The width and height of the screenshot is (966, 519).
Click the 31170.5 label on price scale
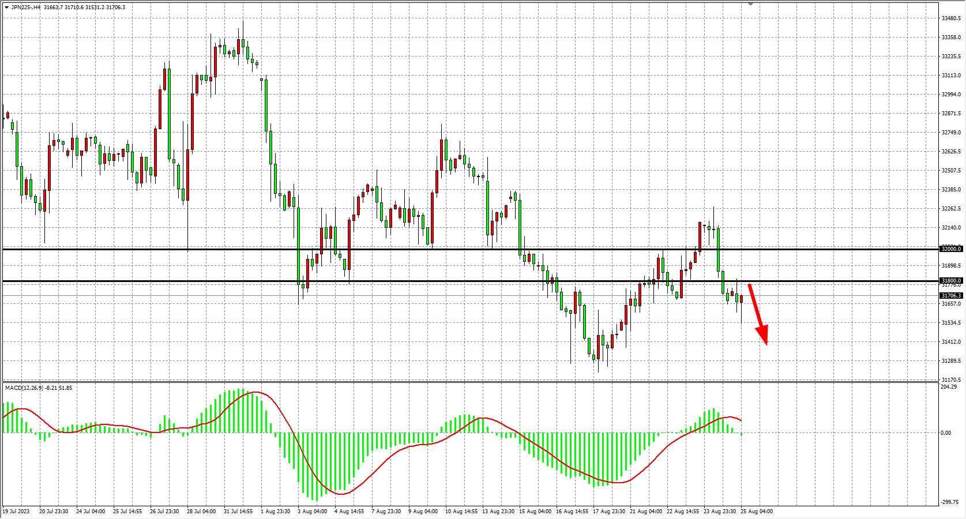951,380
